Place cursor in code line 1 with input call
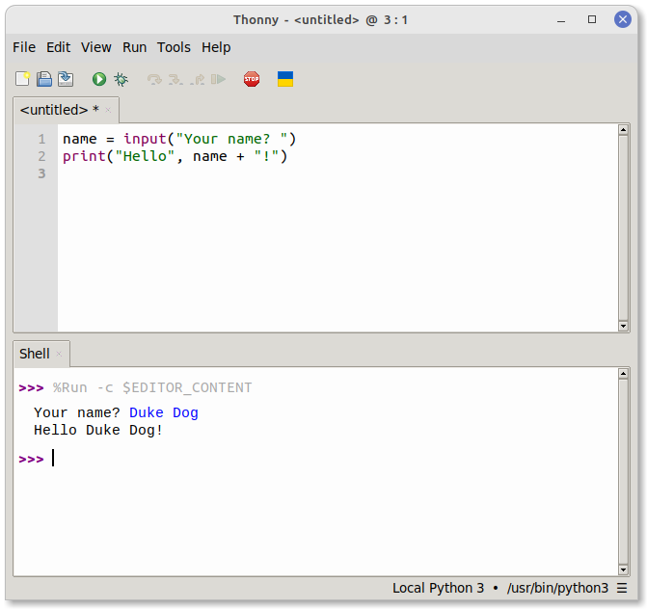Viewport: 647px width, 609px height. coord(179,139)
